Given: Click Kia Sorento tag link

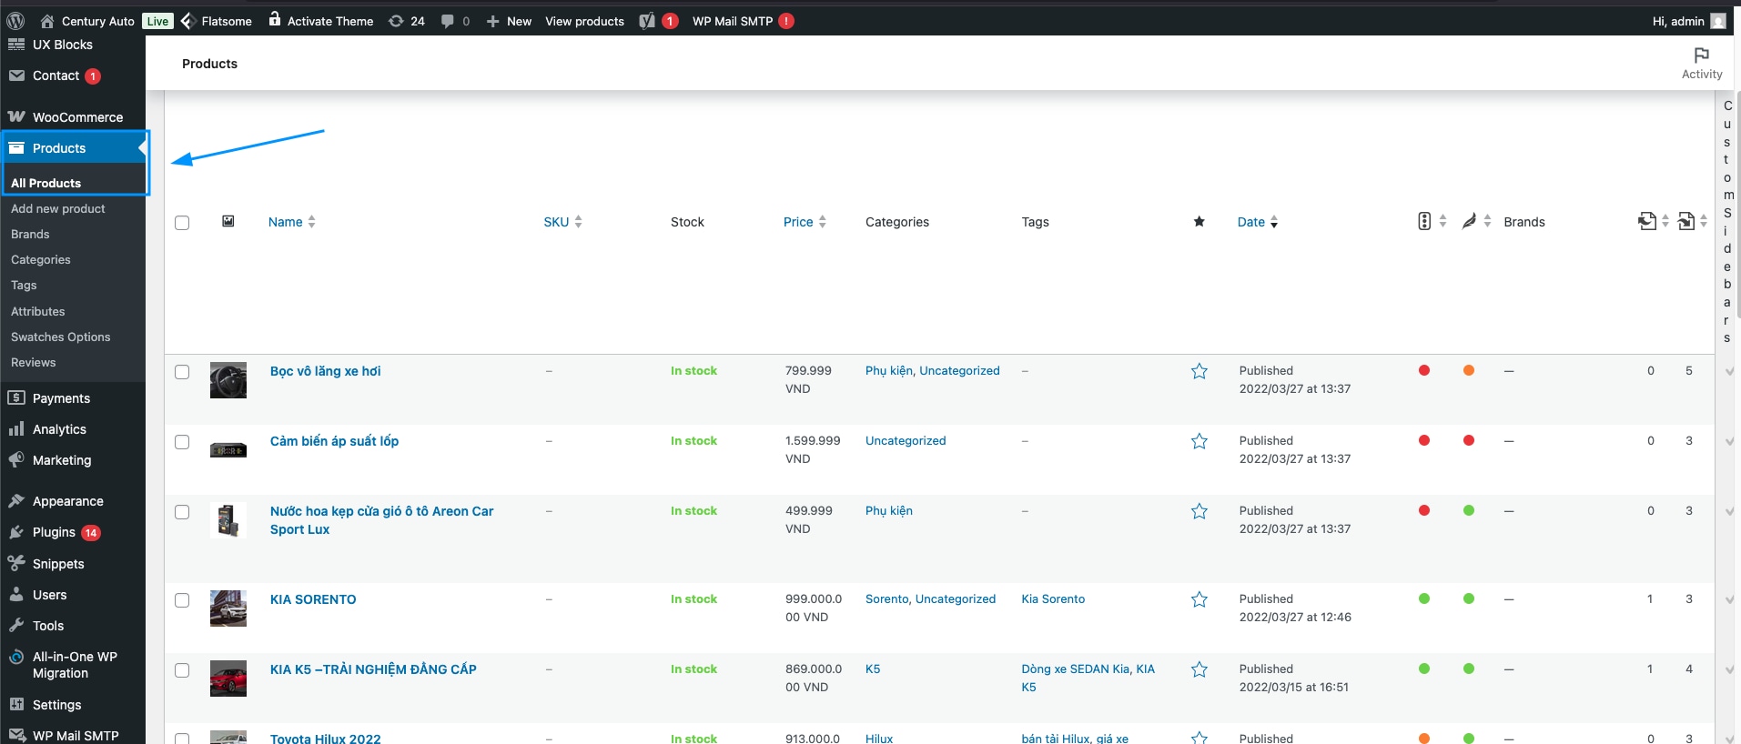Looking at the screenshot, I should (x=1053, y=599).
